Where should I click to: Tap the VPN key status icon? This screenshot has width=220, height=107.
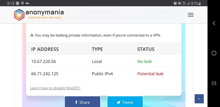coord(28,3)
